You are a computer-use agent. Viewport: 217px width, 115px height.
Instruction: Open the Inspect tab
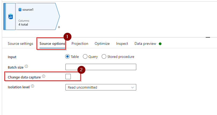tap(122, 44)
